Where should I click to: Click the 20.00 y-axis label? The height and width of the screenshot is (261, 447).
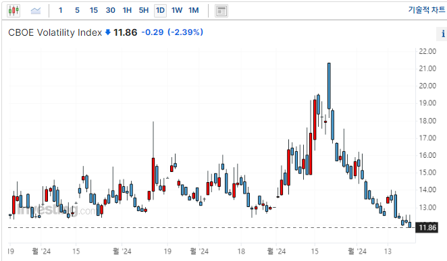click(x=427, y=86)
